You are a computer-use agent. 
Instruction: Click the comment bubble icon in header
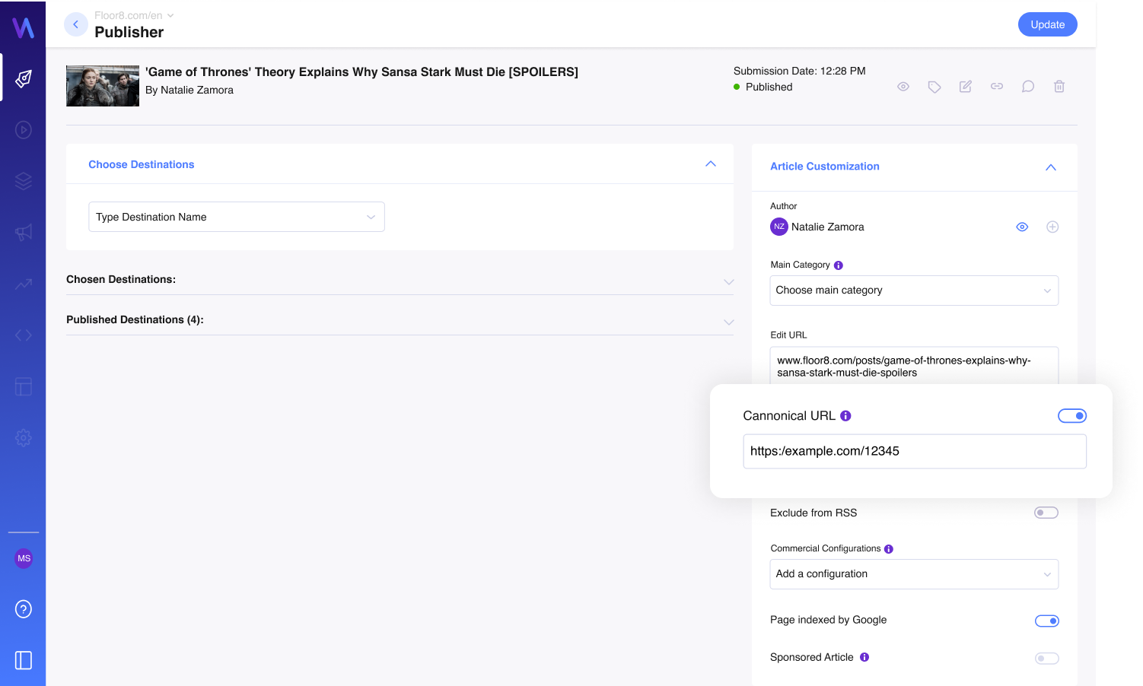(x=1028, y=87)
